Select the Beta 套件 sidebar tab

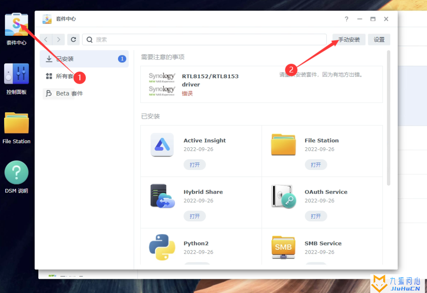pyautogui.click(x=84, y=94)
